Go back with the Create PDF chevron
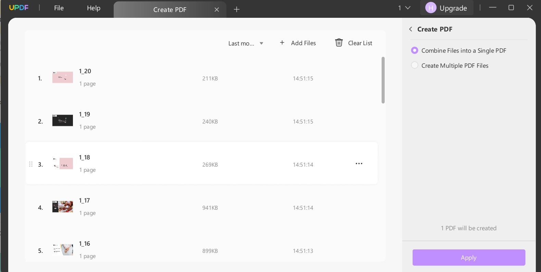541x272 pixels. [411, 29]
